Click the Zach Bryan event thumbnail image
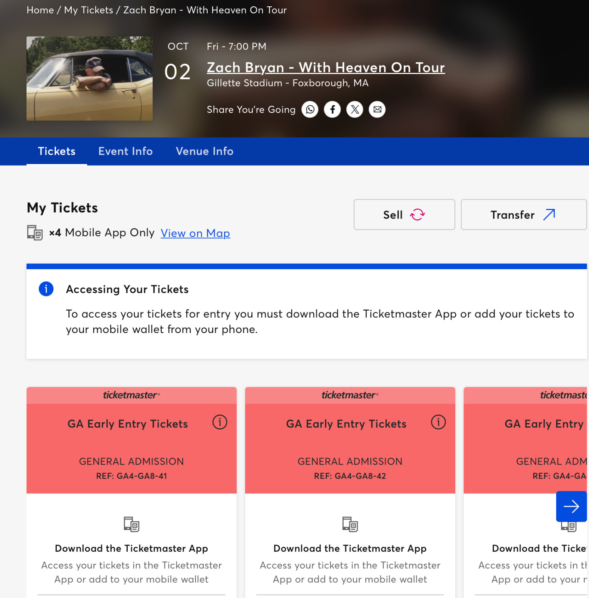Image resolution: width=589 pixels, height=598 pixels. tap(90, 78)
